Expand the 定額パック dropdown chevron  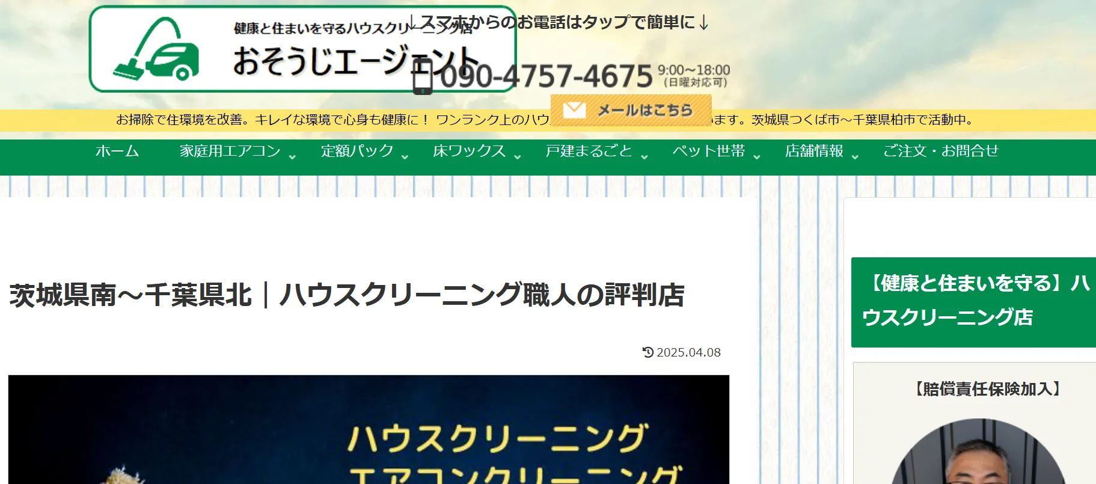405,157
